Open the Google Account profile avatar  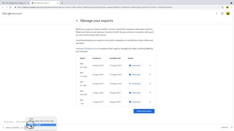tap(228, 13)
